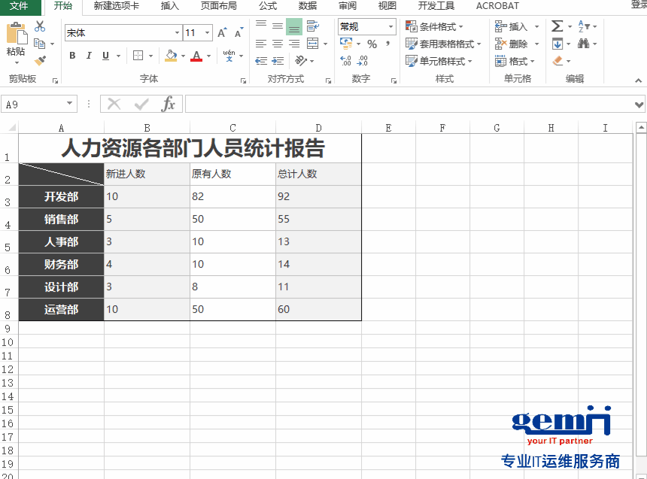Open the font name dropdown showing 宋体
The height and width of the screenshot is (479, 647).
(120, 32)
